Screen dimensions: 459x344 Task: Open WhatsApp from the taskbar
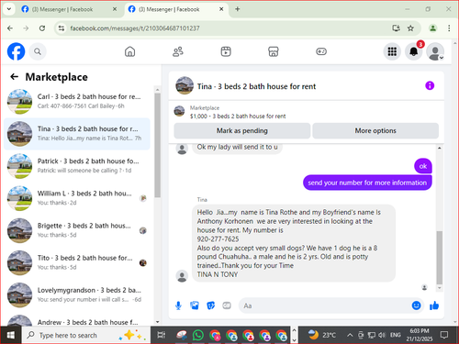point(198,336)
